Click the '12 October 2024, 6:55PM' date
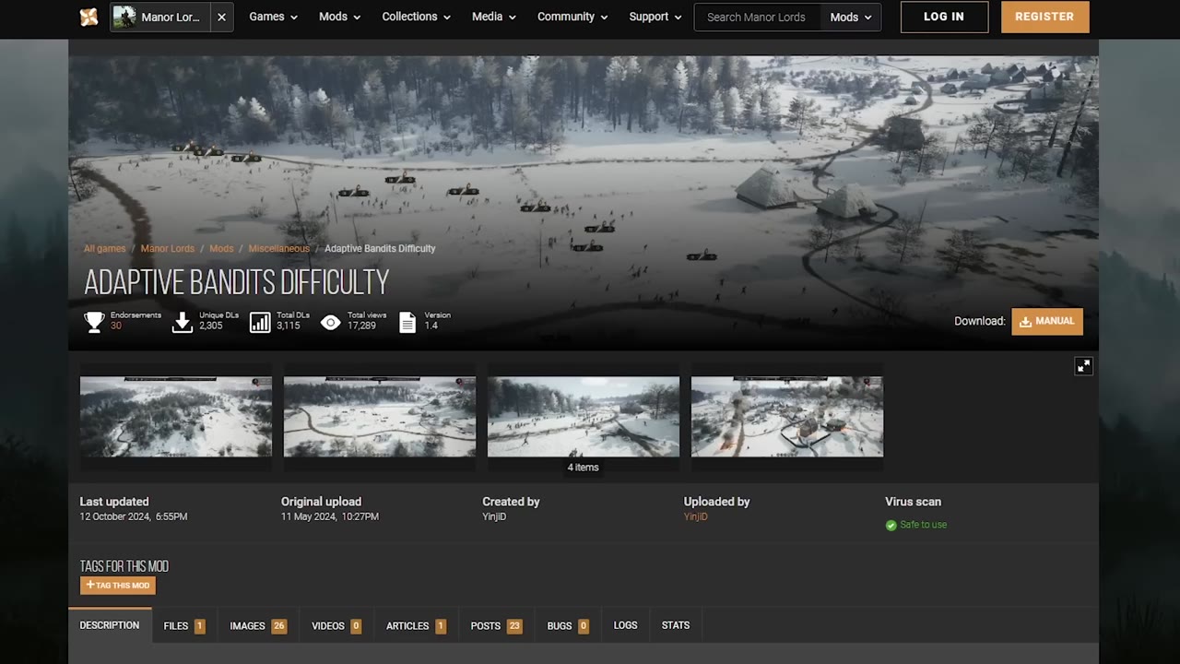1180x664 pixels. click(134, 517)
